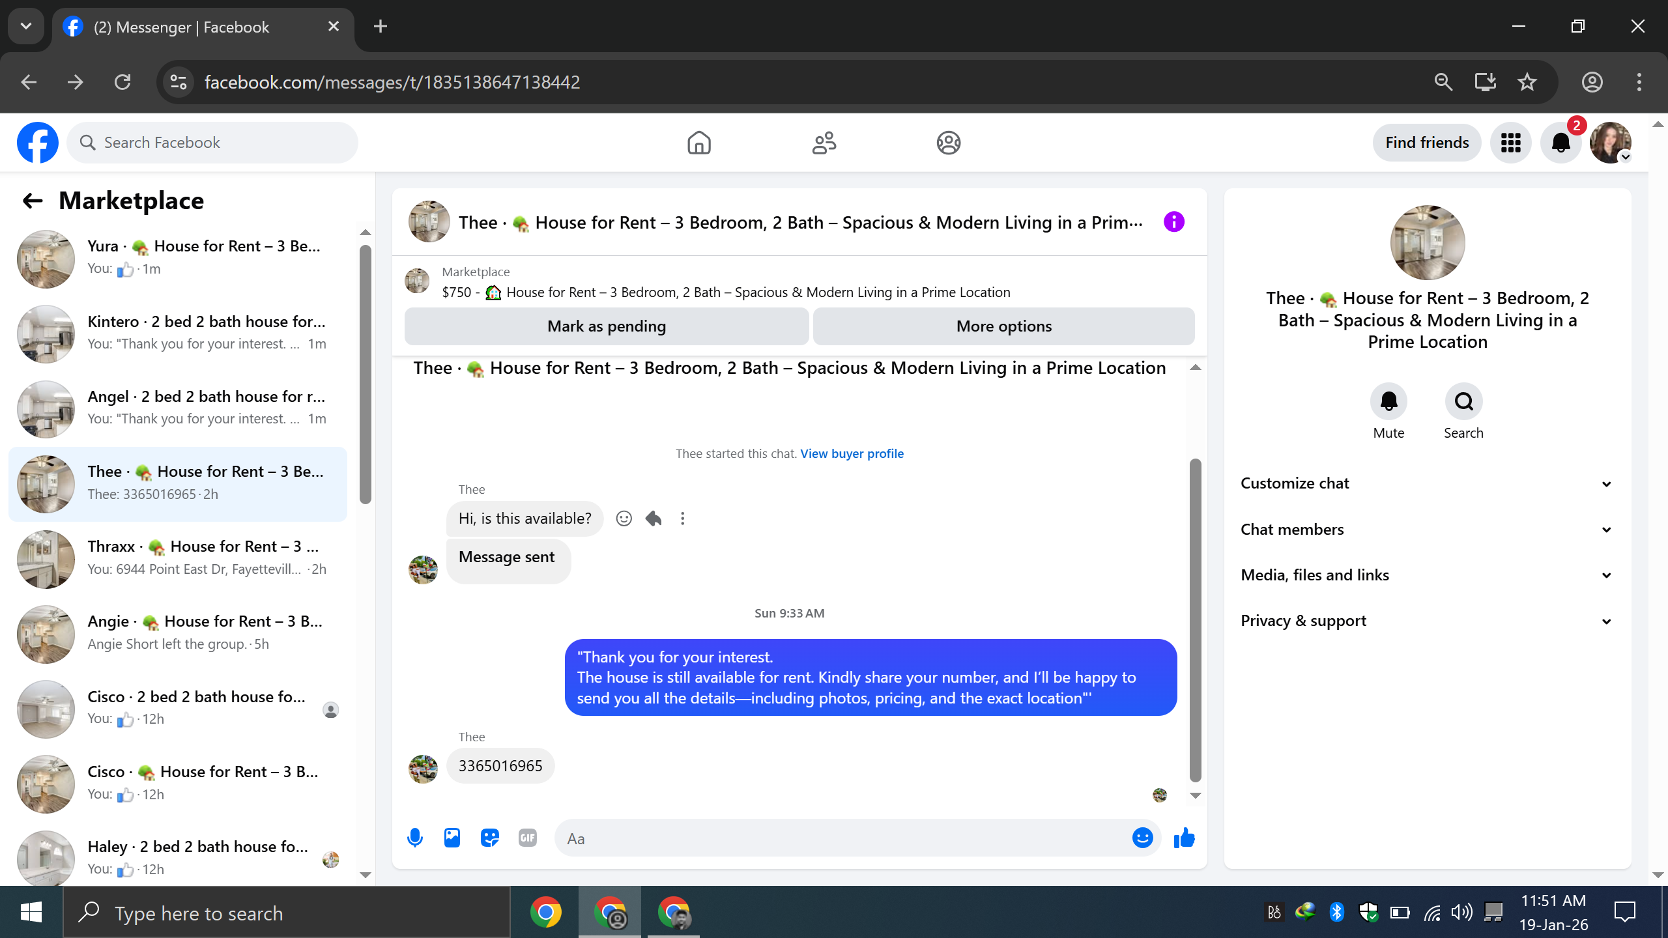This screenshot has width=1668, height=938.
Task: Reply to the "Hi, is this available?" message
Action: click(x=654, y=519)
